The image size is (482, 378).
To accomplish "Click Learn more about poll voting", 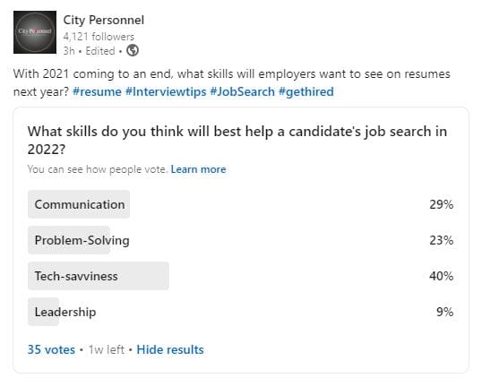I will [x=198, y=169].
